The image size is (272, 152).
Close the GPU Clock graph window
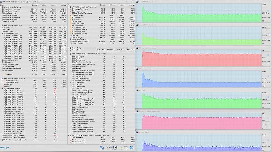click(269, 90)
